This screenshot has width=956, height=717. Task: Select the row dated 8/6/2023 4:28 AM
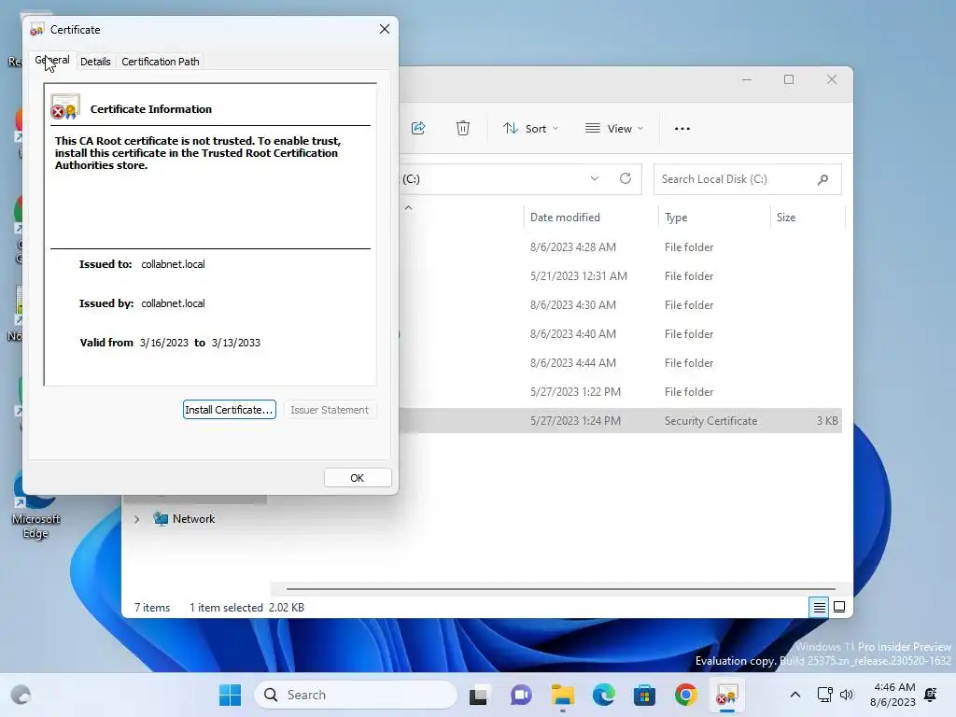tap(621, 246)
